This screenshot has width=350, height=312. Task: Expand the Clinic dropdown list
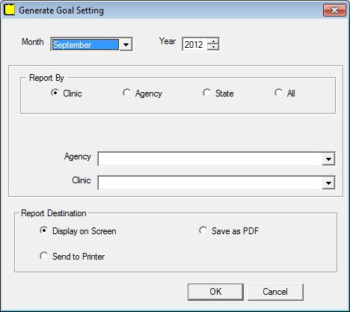coord(328,183)
